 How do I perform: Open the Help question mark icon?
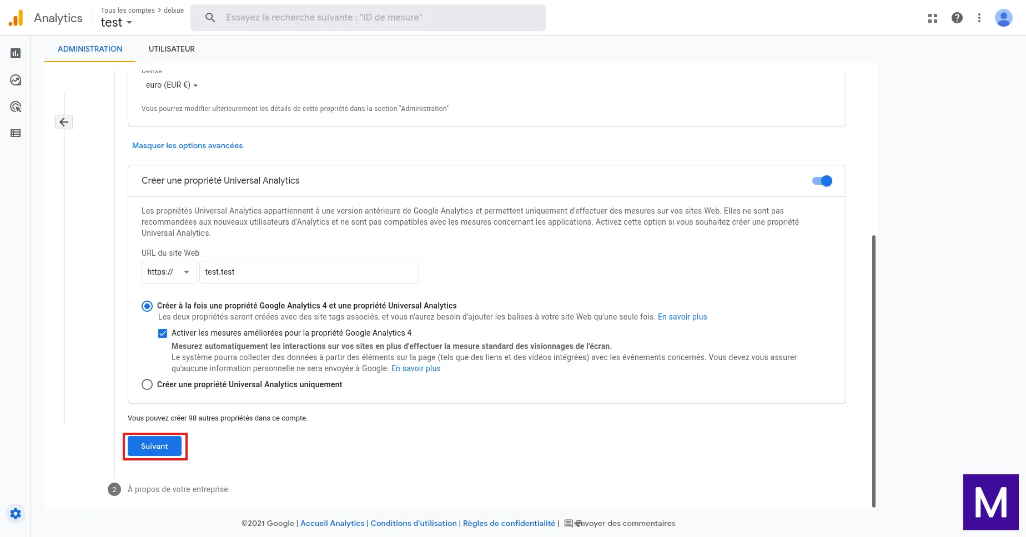point(957,18)
